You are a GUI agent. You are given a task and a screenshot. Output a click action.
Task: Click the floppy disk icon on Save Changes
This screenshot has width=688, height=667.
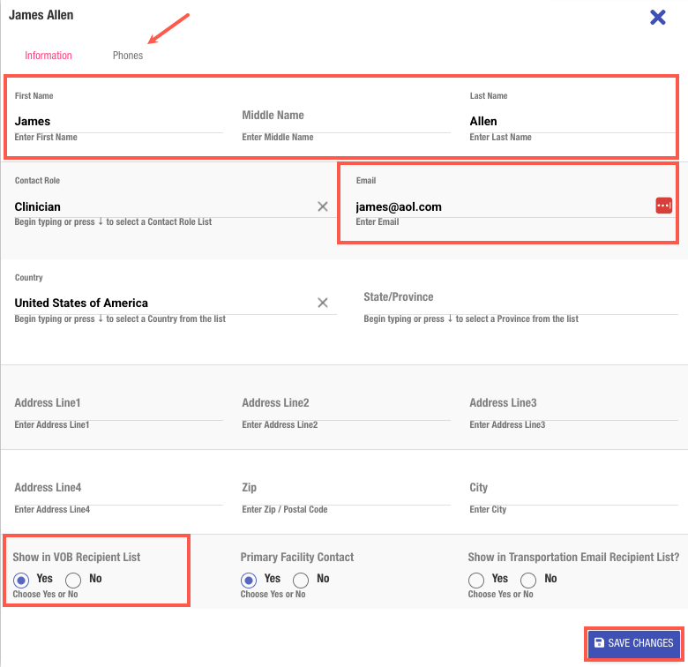pyautogui.click(x=600, y=643)
